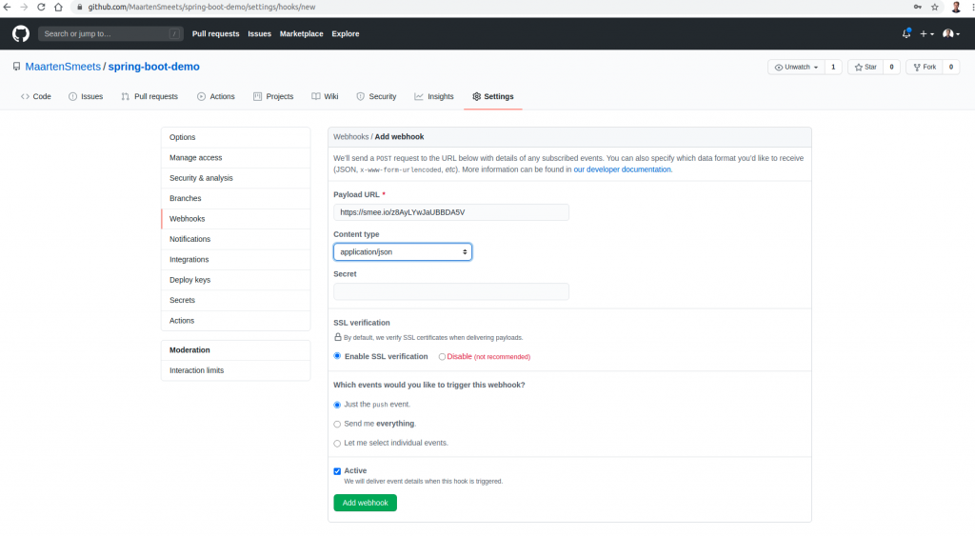Uncheck the Active checkbox

[337, 471]
